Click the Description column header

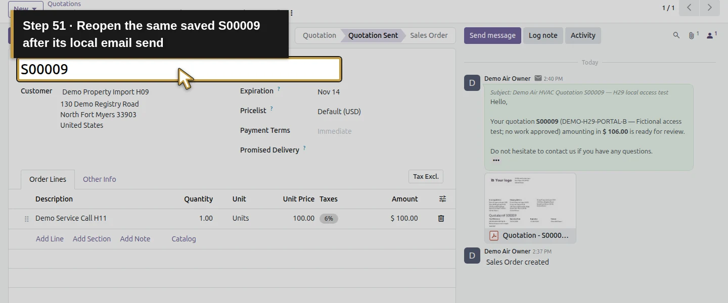point(54,199)
